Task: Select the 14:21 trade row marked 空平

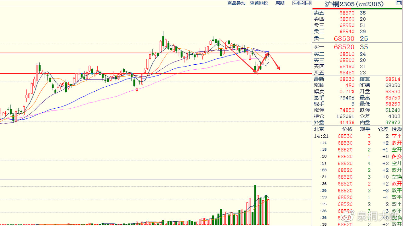Action: pyautogui.click(x=358, y=136)
